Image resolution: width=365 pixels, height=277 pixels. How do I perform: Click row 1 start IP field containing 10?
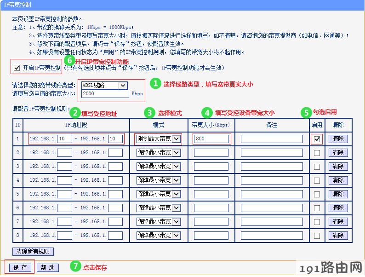[64, 139]
